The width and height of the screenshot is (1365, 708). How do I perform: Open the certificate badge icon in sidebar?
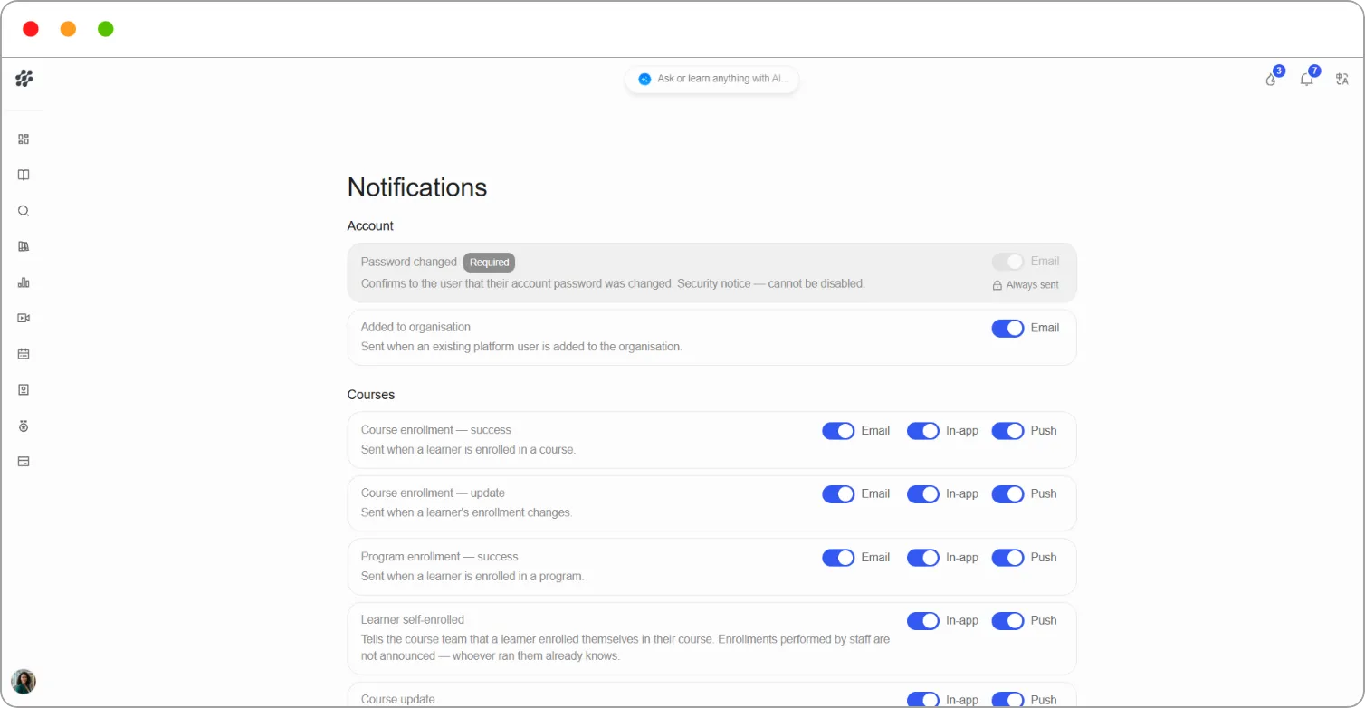[24, 389]
